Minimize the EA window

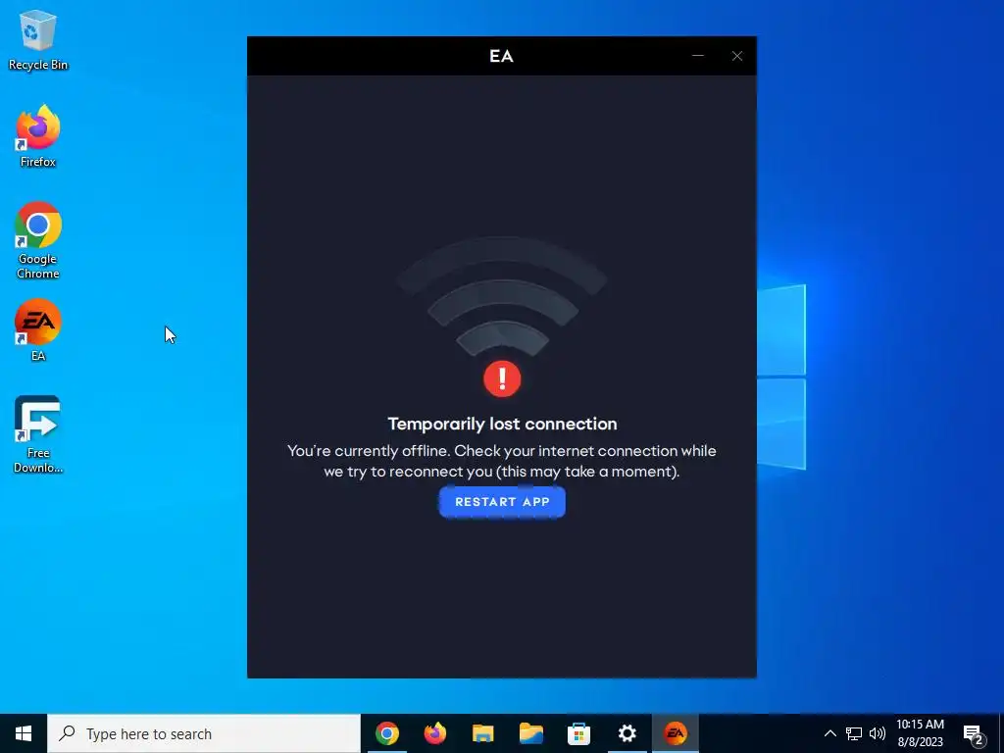click(x=698, y=56)
